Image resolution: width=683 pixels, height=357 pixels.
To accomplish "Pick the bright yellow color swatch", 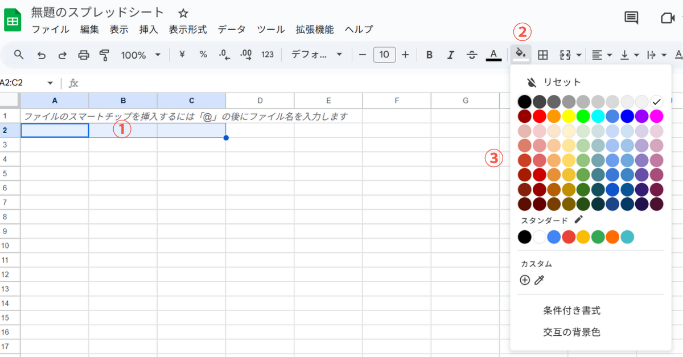I will [569, 116].
